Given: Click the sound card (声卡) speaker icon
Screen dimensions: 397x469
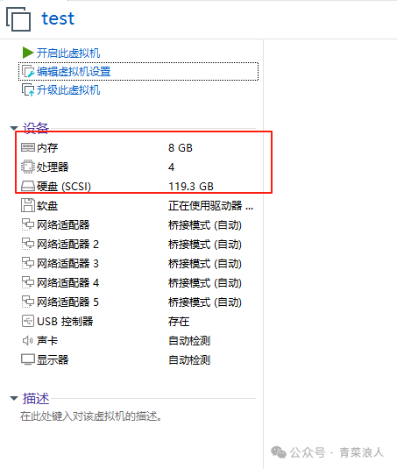Looking at the screenshot, I should click(x=28, y=340).
